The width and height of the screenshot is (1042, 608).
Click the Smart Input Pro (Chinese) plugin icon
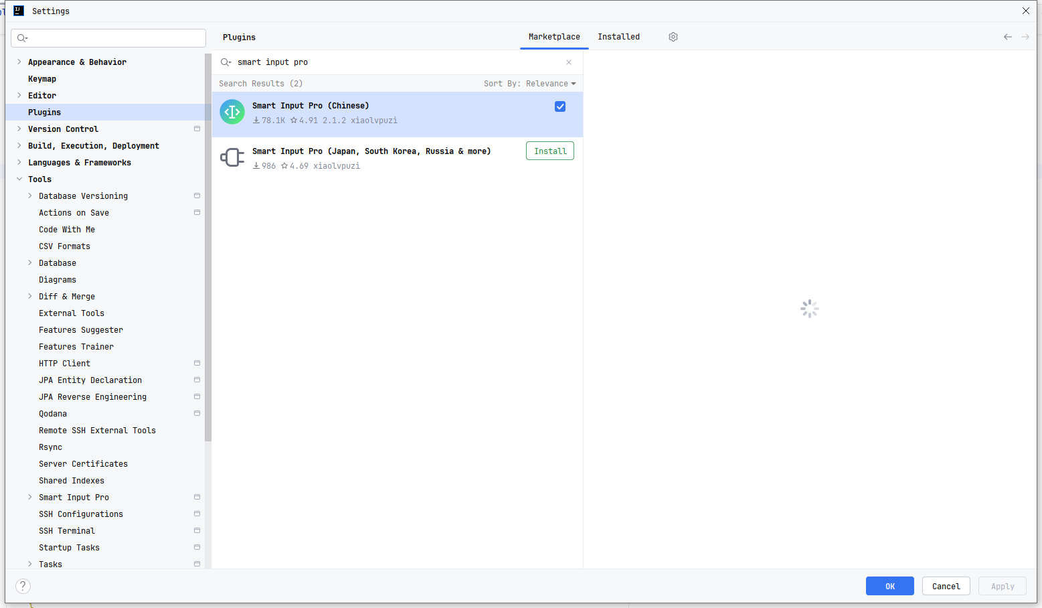click(x=232, y=112)
